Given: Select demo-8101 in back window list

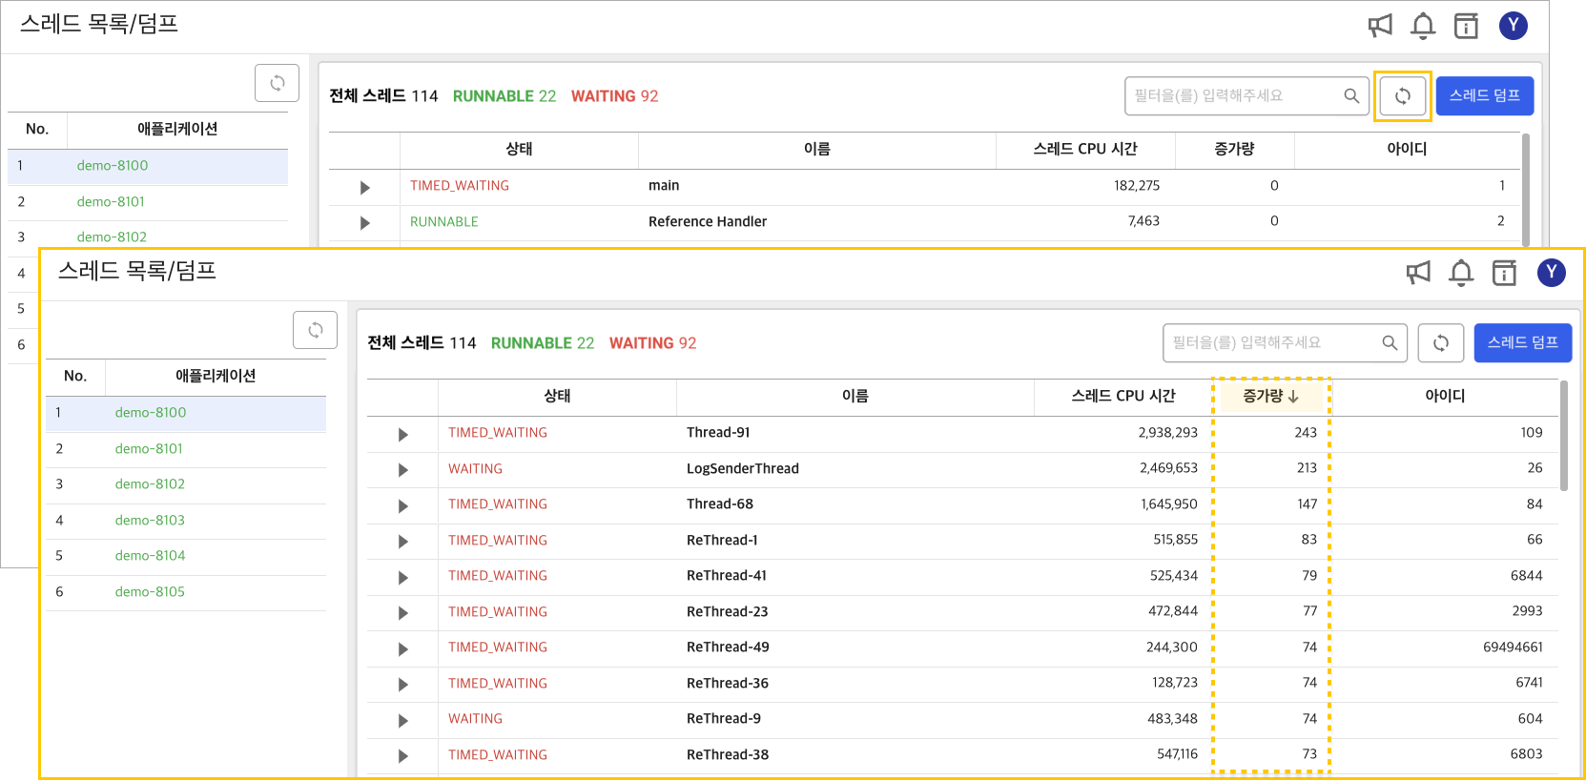Looking at the screenshot, I should [x=148, y=202].
